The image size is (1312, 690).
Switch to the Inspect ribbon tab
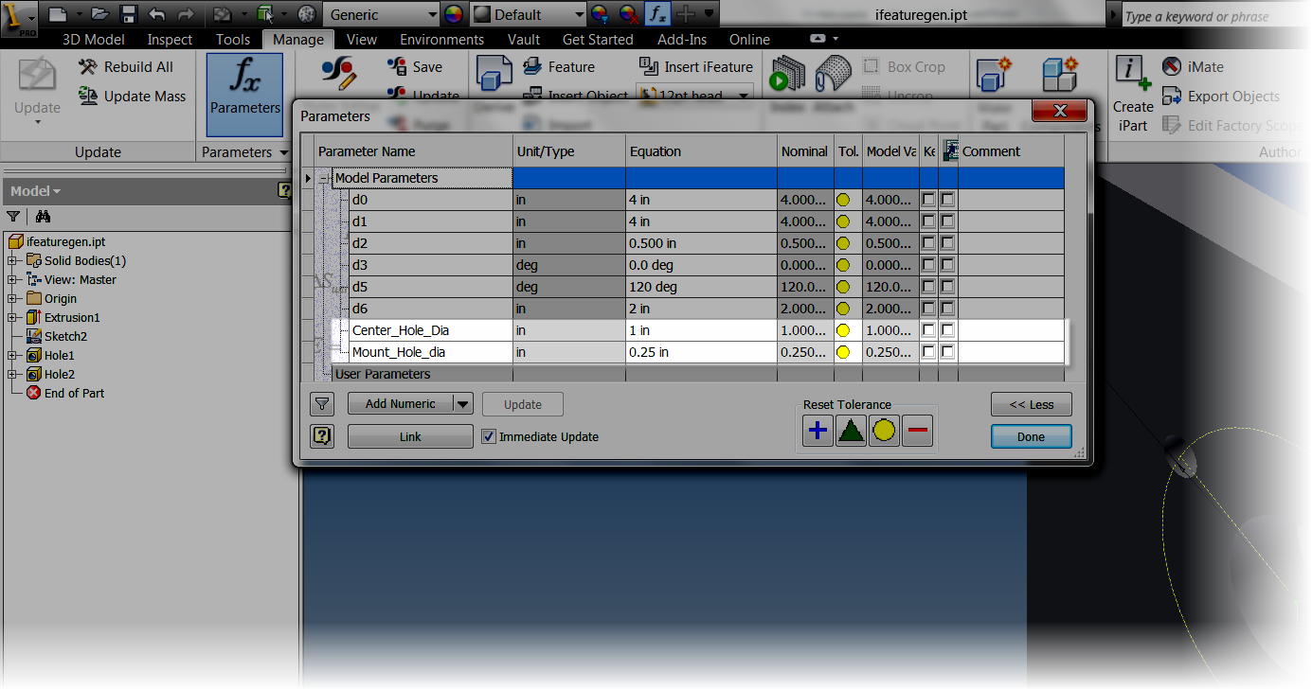pyautogui.click(x=169, y=40)
